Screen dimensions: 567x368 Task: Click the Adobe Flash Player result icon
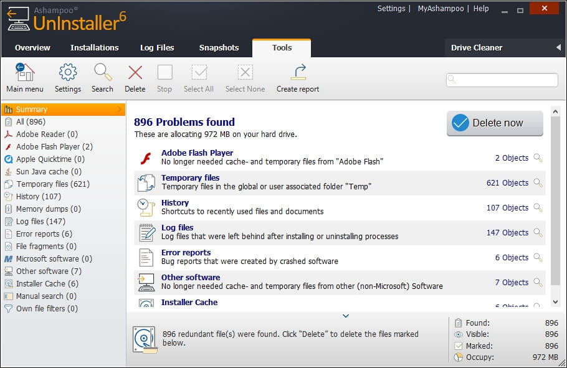[146, 158]
